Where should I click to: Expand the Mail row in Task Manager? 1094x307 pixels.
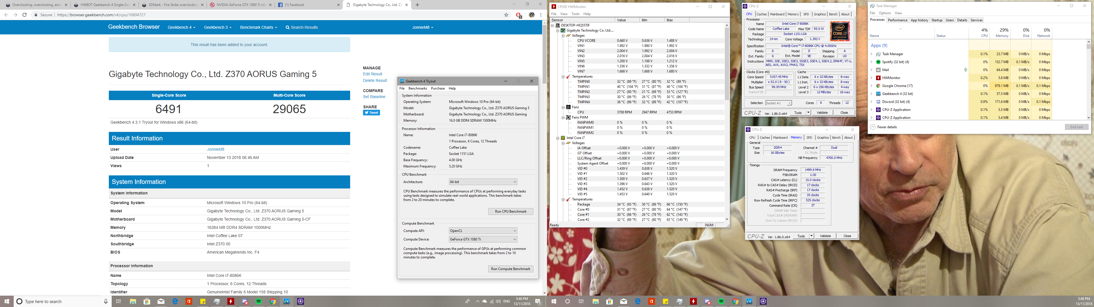[x=871, y=70]
